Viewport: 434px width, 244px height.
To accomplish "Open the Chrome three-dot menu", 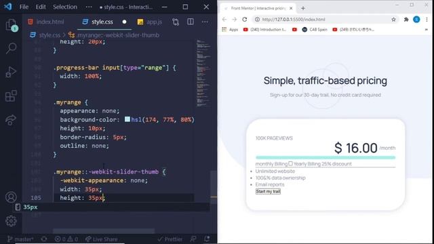I will pos(427,20).
